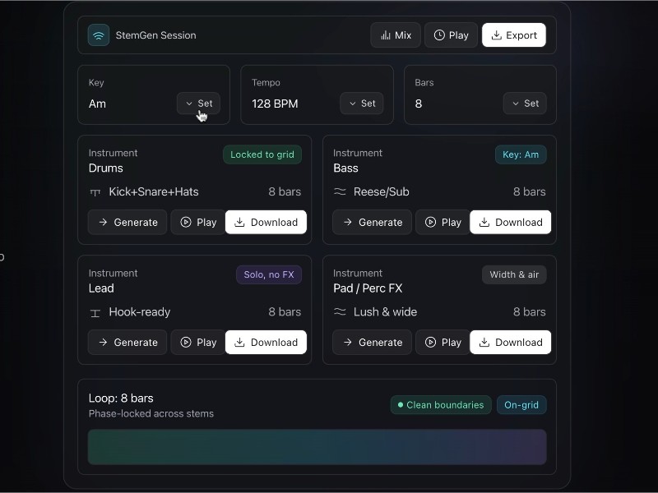Click the Generate arrow icon on the Drums card

pos(104,222)
